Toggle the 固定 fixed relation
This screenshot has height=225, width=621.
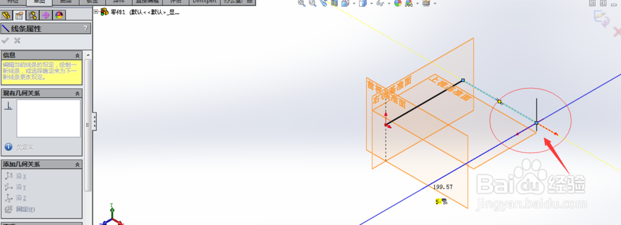20,209
